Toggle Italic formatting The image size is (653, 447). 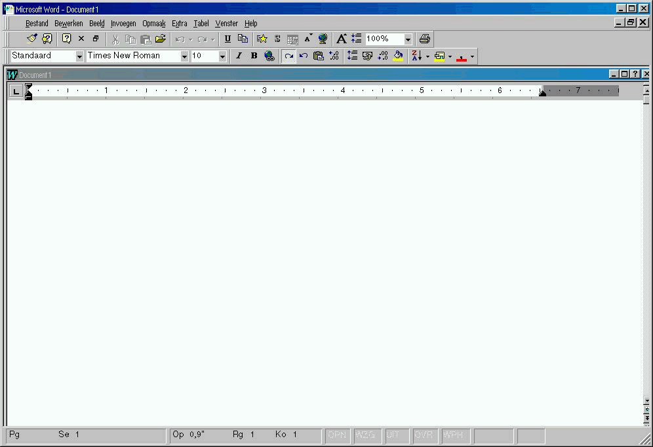pos(239,56)
